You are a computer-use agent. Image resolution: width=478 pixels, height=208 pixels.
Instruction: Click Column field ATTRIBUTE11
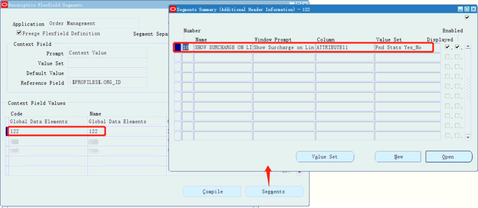click(345, 47)
